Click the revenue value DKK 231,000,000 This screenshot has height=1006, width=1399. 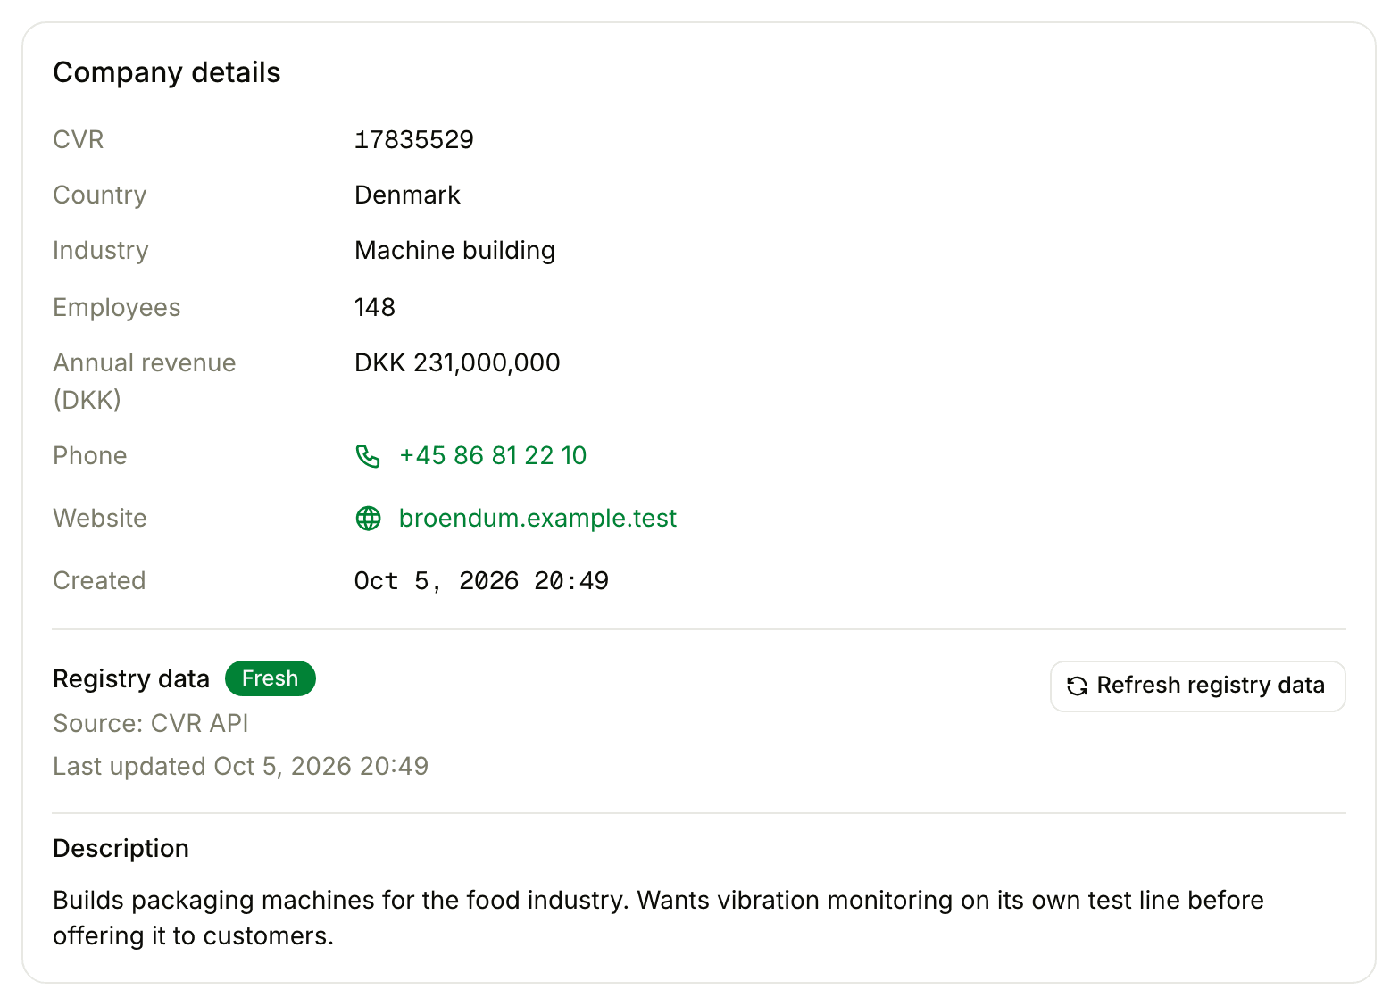(457, 363)
